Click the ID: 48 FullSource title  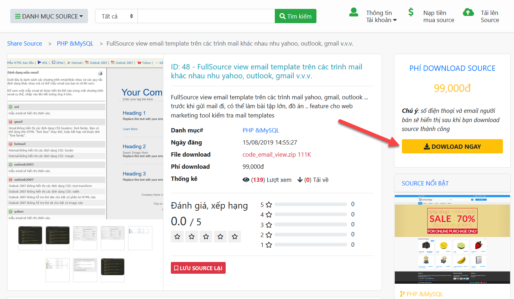click(x=267, y=71)
